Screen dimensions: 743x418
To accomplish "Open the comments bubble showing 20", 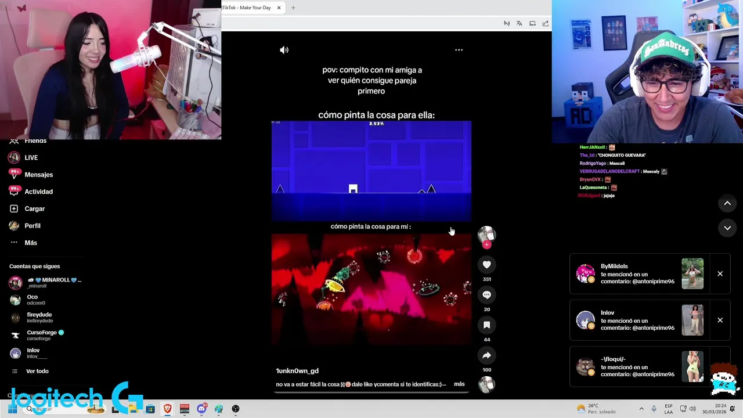I will coord(486,295).
